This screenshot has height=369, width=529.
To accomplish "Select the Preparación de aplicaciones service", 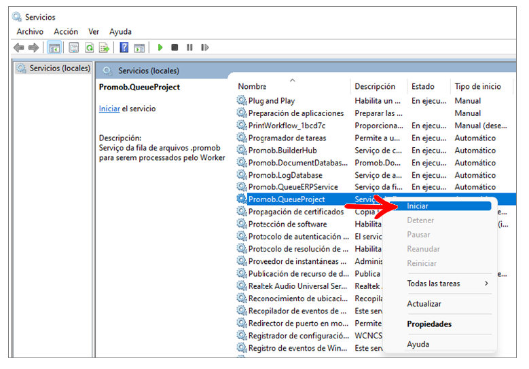I will coord(296,113).
